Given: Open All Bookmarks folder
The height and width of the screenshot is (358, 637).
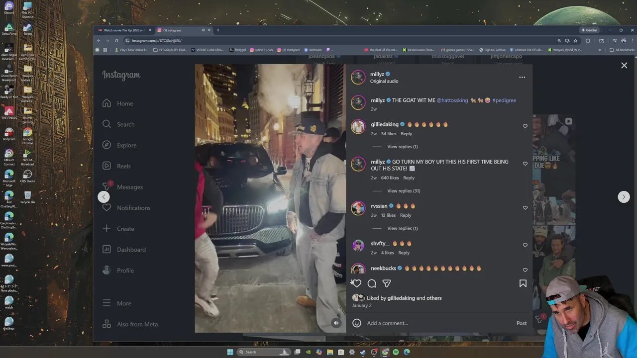Looking at the screenshot, I should click(622, 50).
